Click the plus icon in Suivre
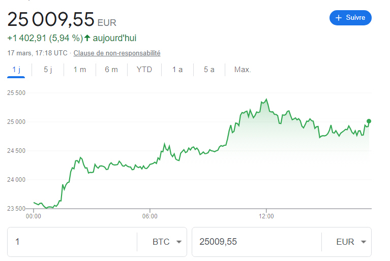390x261 pixels. [x=339, y=18]
